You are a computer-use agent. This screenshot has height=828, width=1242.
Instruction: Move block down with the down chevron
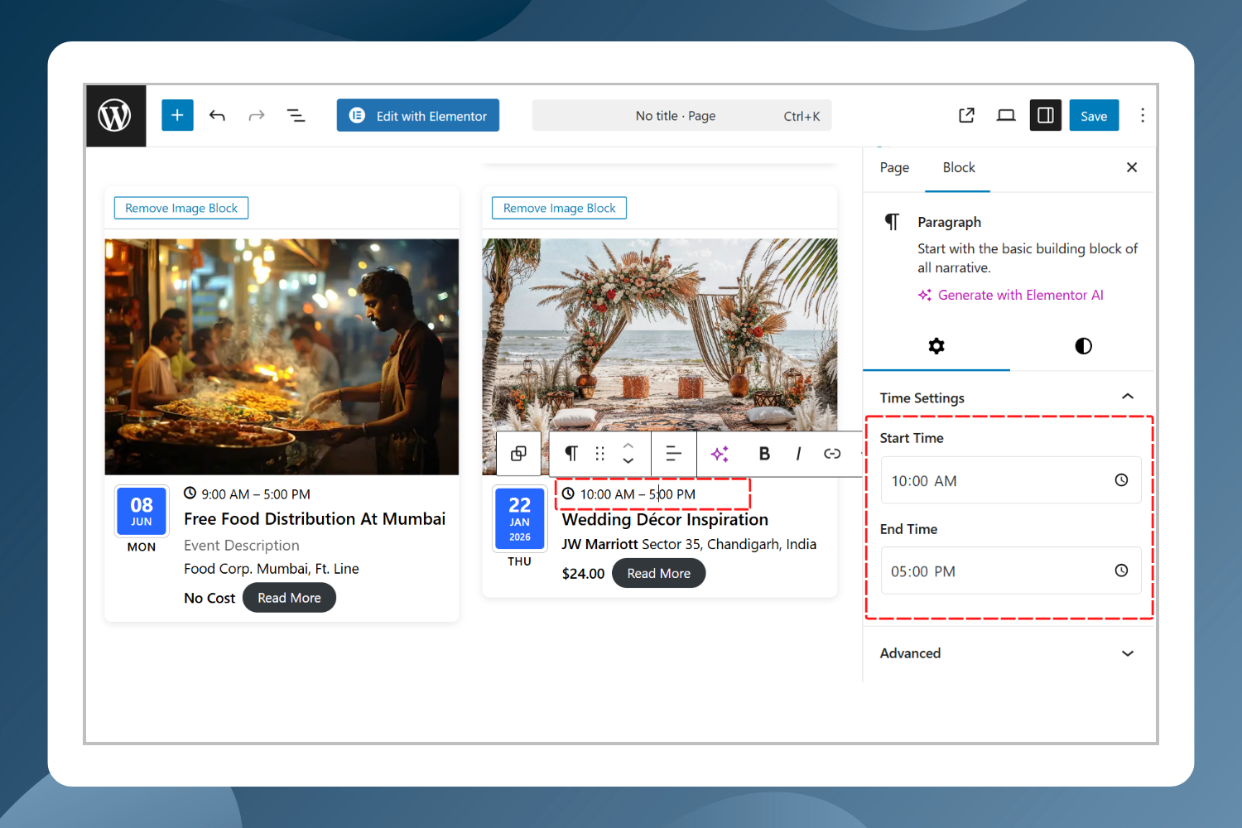coord(628,461)
